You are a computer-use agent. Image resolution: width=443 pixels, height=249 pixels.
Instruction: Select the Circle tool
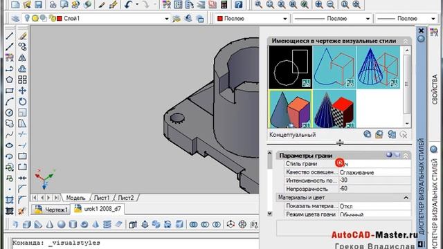9,113
